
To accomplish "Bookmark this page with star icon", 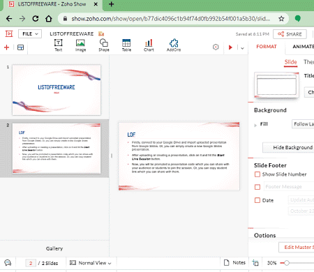I will (281, 19).
